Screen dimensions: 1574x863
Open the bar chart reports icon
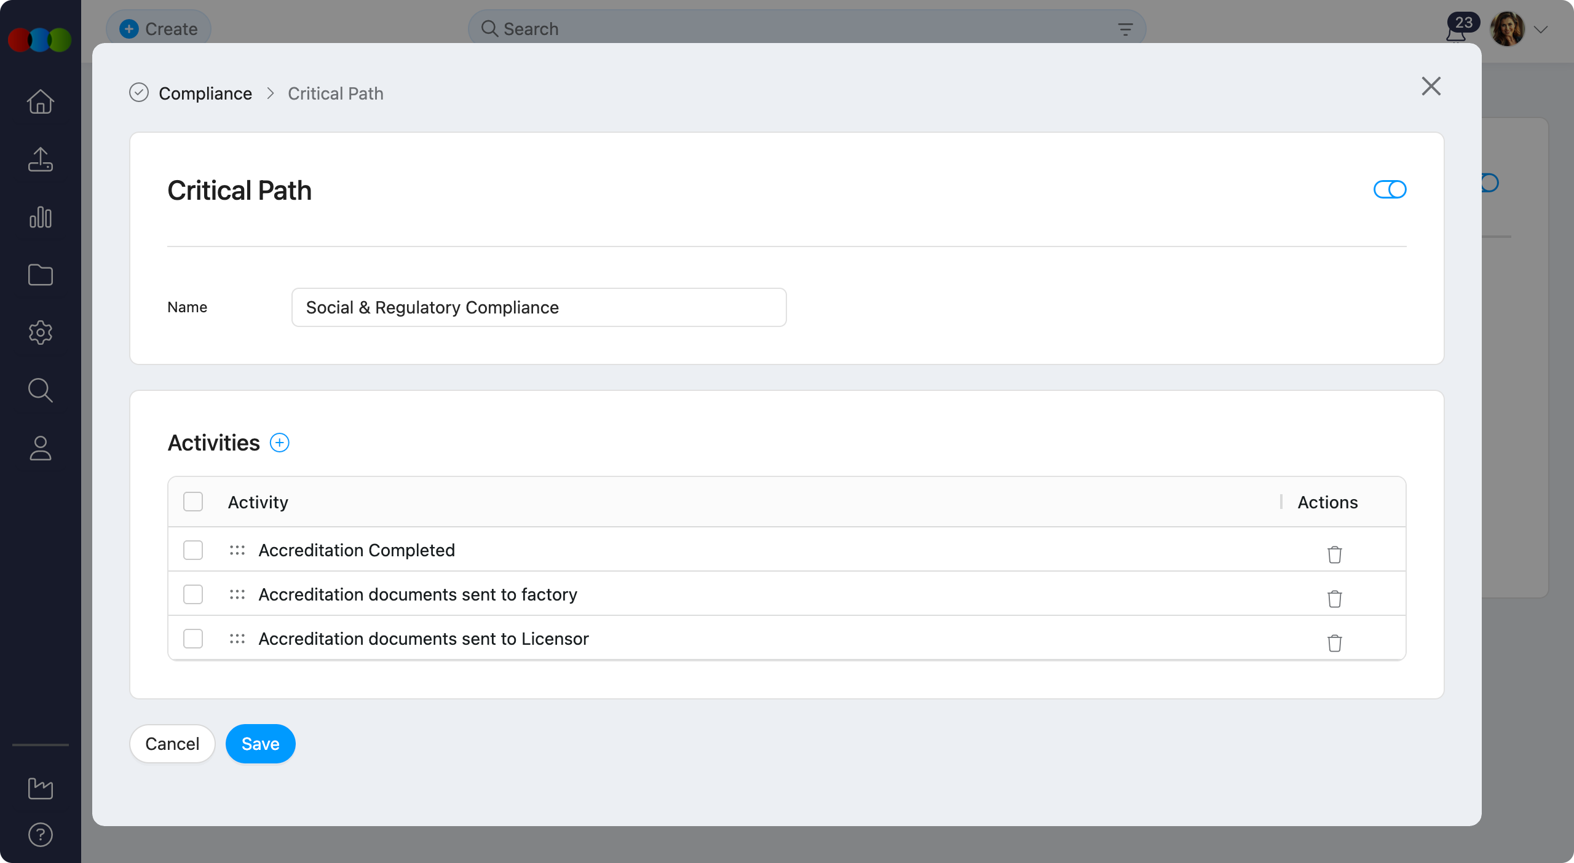click(x=41, y=217)
